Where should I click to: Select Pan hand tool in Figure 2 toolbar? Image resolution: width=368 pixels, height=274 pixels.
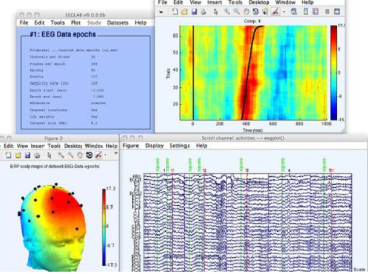(x=80, y=155)
